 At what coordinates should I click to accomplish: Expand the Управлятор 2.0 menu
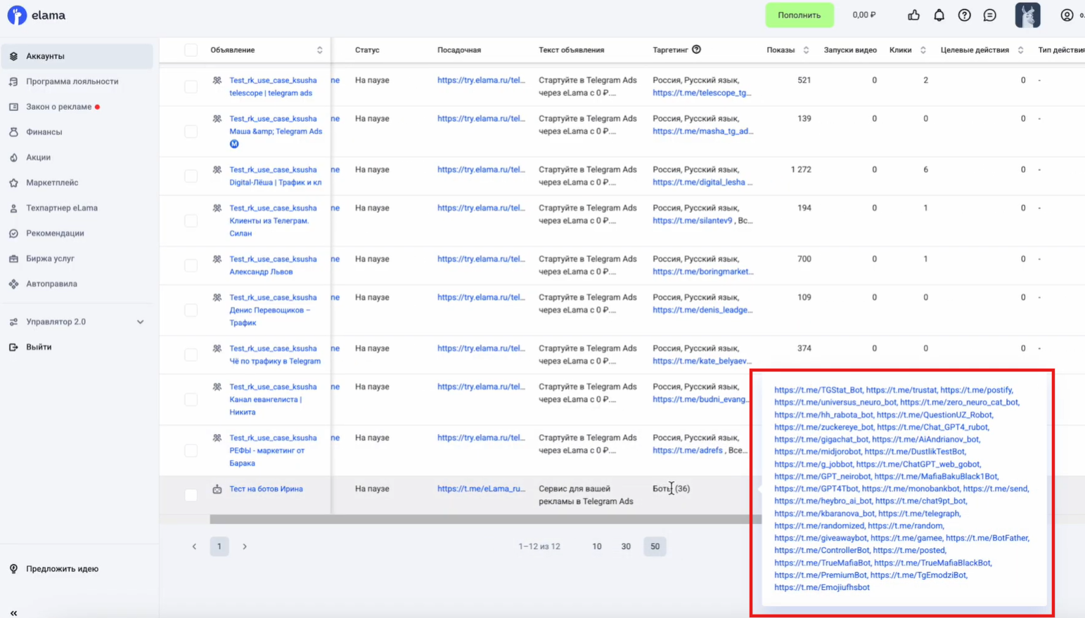140,322
